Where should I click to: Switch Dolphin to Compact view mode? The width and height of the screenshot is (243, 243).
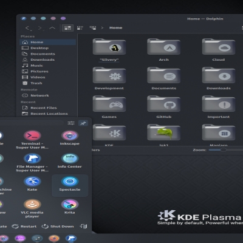80,28
